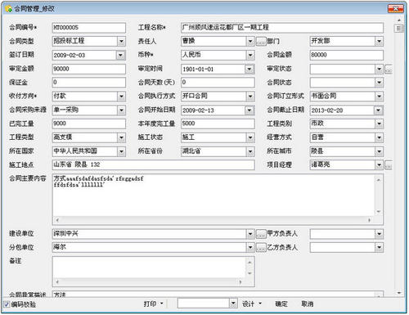Expand the 乙方负责人 dropdown

click(379, 247)
